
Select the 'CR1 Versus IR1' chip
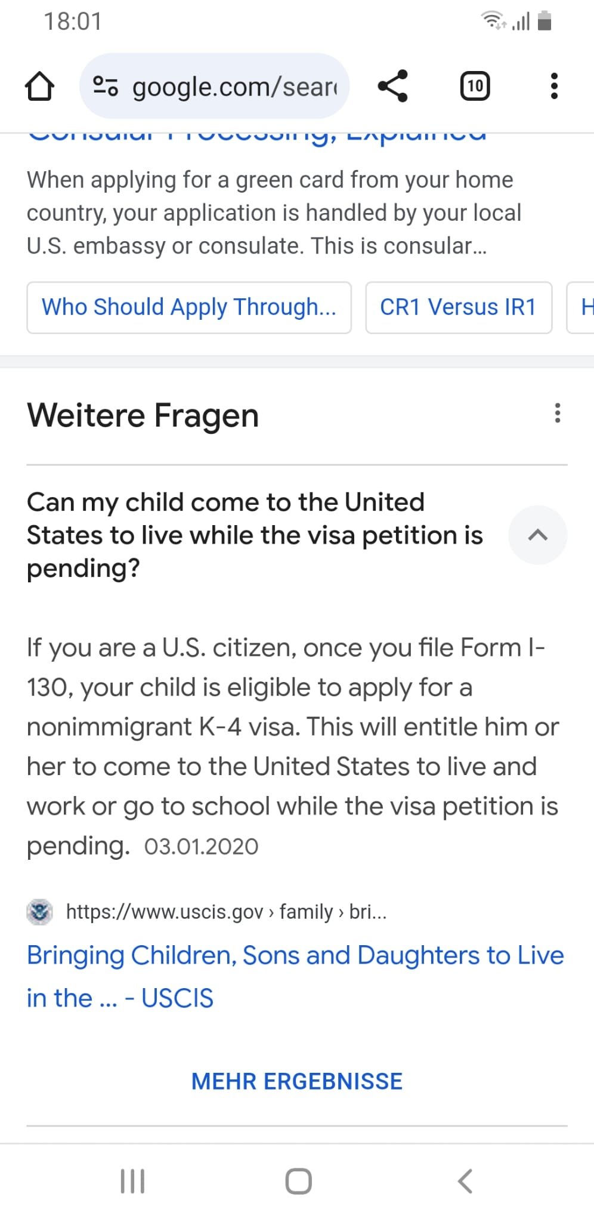coord(458,307)
